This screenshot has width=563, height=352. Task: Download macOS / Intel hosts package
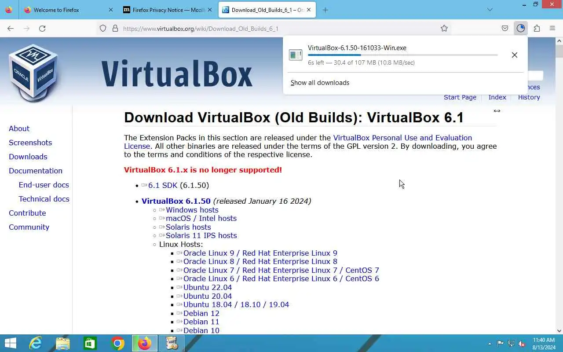click(x=201, y=218)
